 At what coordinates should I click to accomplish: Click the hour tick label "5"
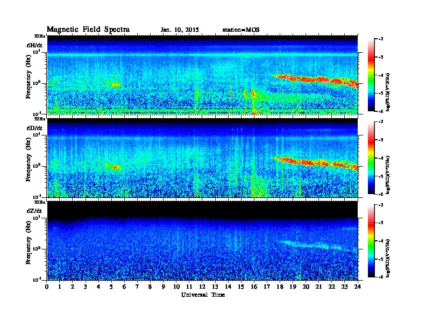[112, 287]
